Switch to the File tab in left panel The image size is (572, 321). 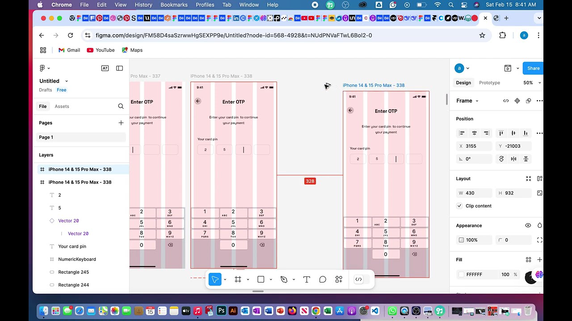42,106
